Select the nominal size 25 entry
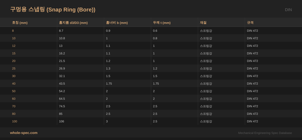Viewport: 302px width, 140px height. coord(14,68)
